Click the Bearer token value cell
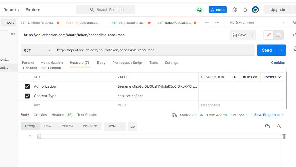Viewport: 296px width, 167px height. [x=156, y=86]
